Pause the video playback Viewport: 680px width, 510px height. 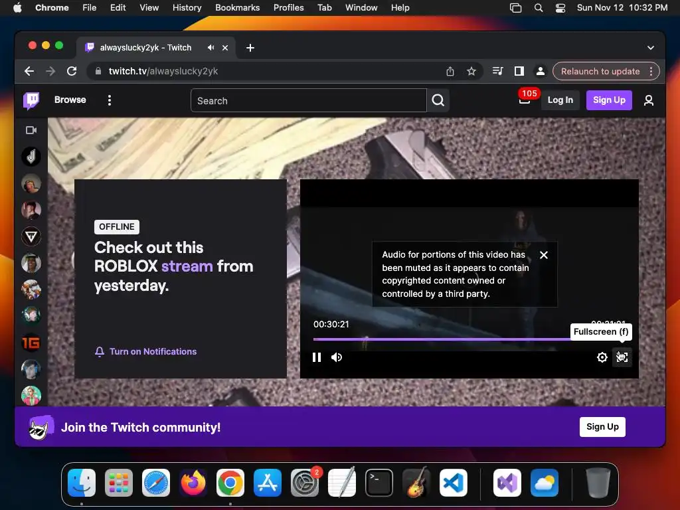(317, 357)
